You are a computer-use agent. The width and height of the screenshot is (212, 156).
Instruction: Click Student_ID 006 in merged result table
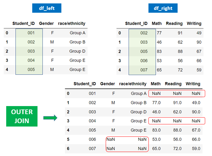tap(92, 140)
